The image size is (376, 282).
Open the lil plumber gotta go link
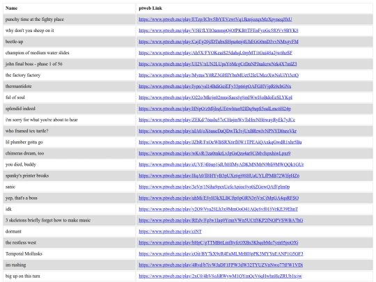point(220,142)
